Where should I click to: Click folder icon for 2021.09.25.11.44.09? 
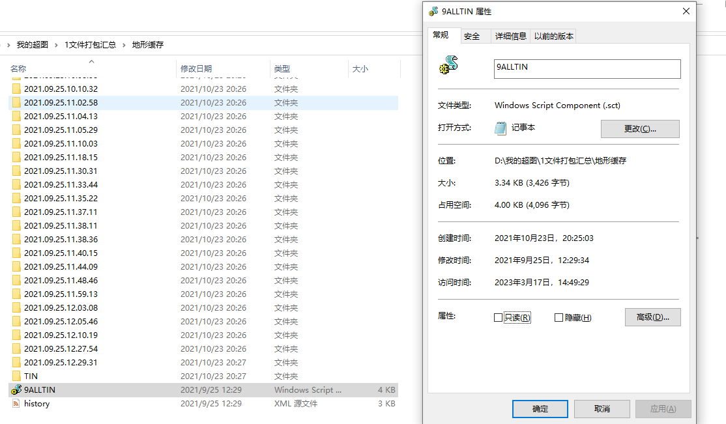[16, 266]
